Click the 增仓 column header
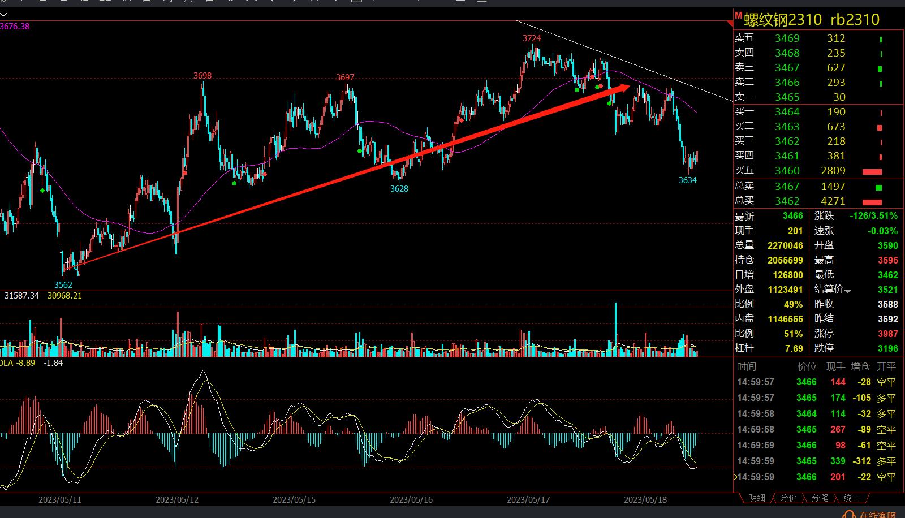 (860, 366)
